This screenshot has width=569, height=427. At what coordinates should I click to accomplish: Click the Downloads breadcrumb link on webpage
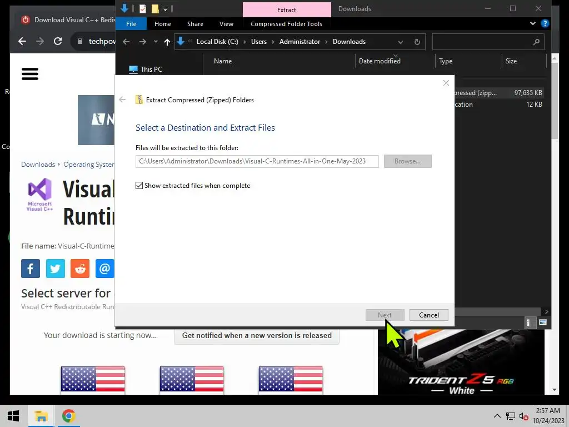[38, 165]
